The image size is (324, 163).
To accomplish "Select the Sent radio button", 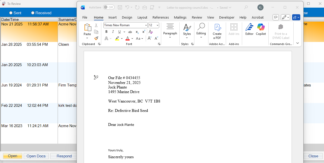I will coord(11,13).
